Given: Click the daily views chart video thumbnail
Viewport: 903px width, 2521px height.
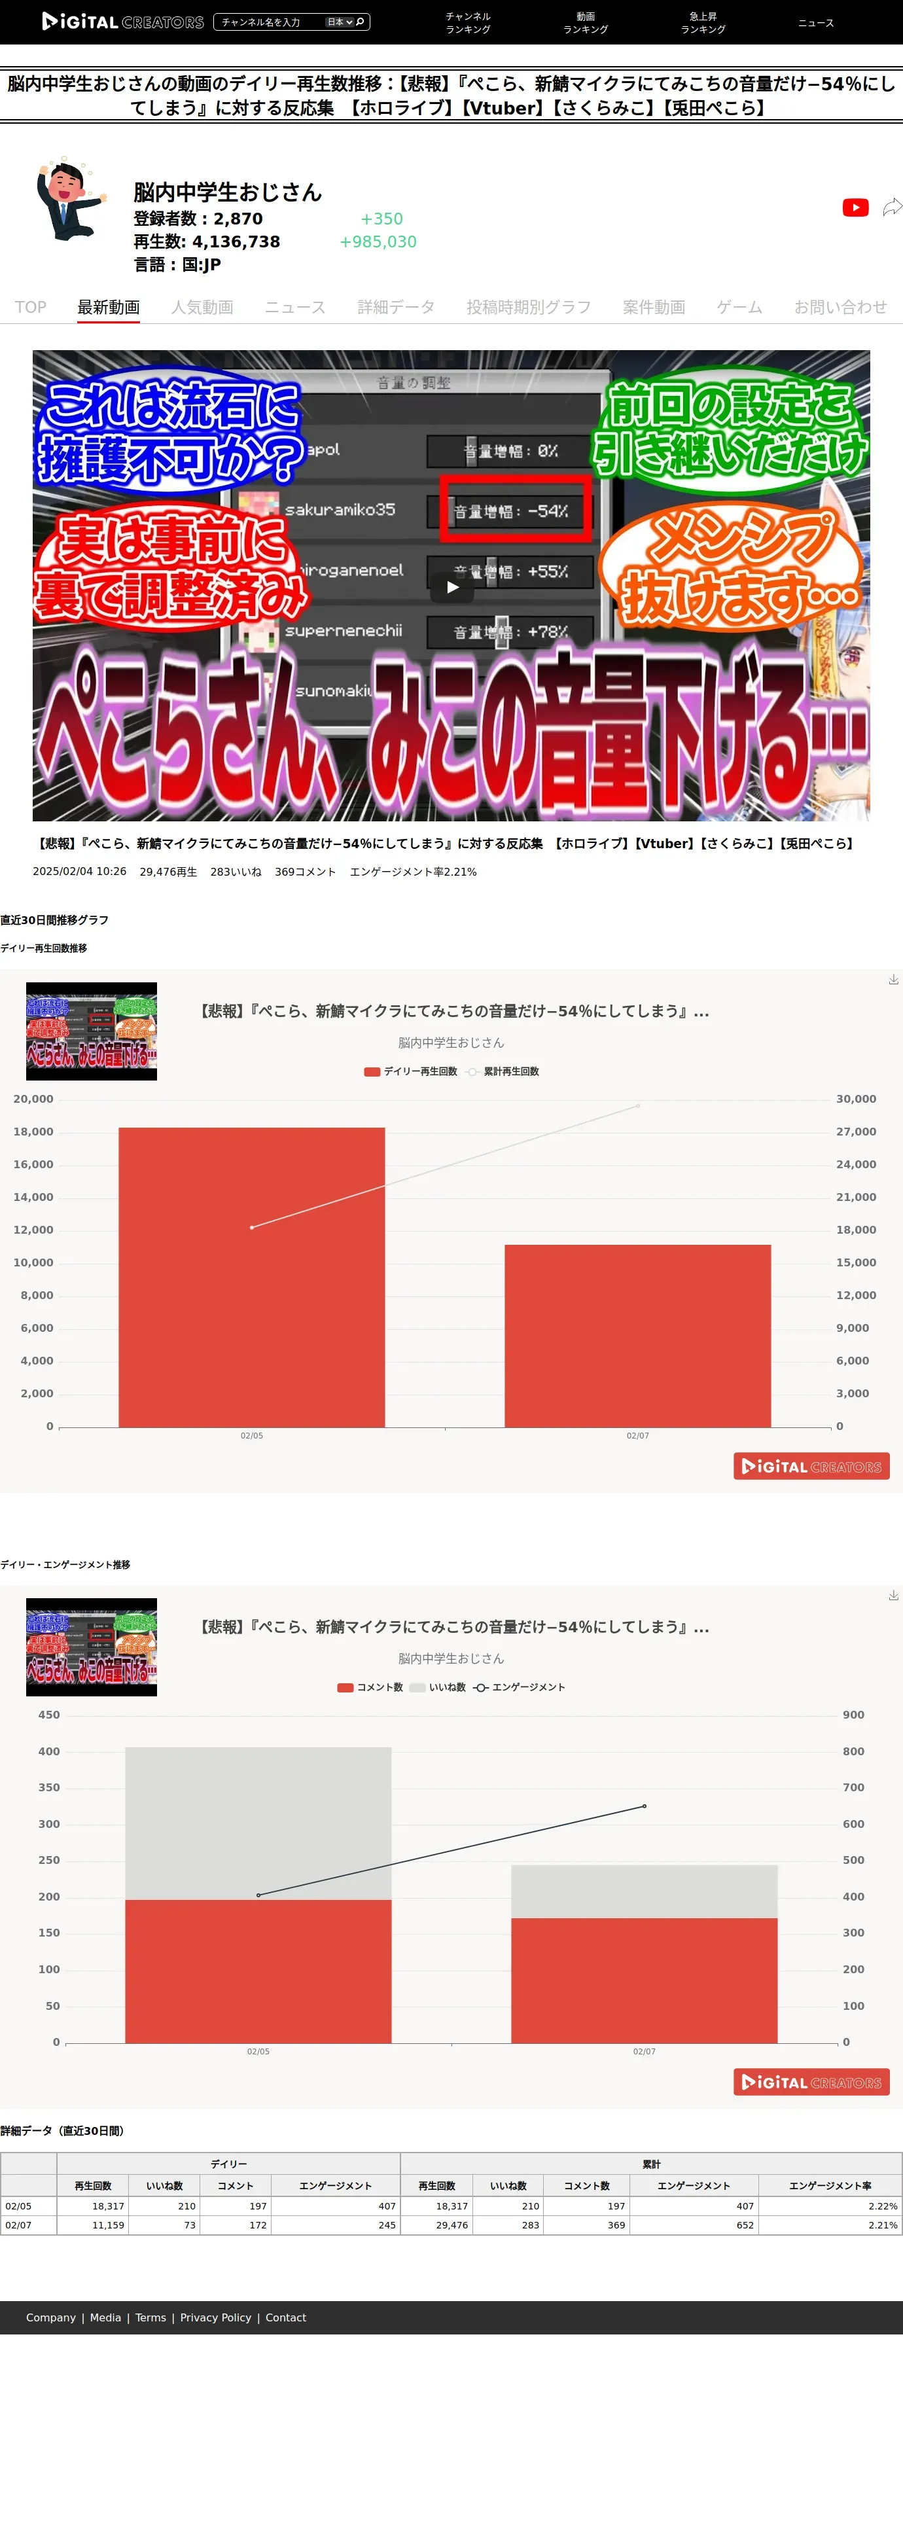Looking at the screenshot, I should pyautogui.click(x=91, y=1031).
